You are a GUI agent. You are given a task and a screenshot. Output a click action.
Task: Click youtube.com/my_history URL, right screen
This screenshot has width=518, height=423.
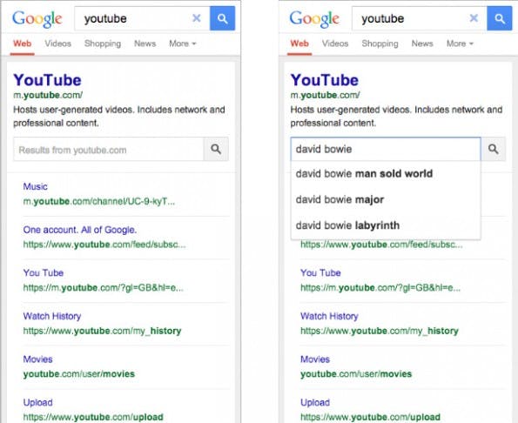pyautogui.click(x=380, y=331)
